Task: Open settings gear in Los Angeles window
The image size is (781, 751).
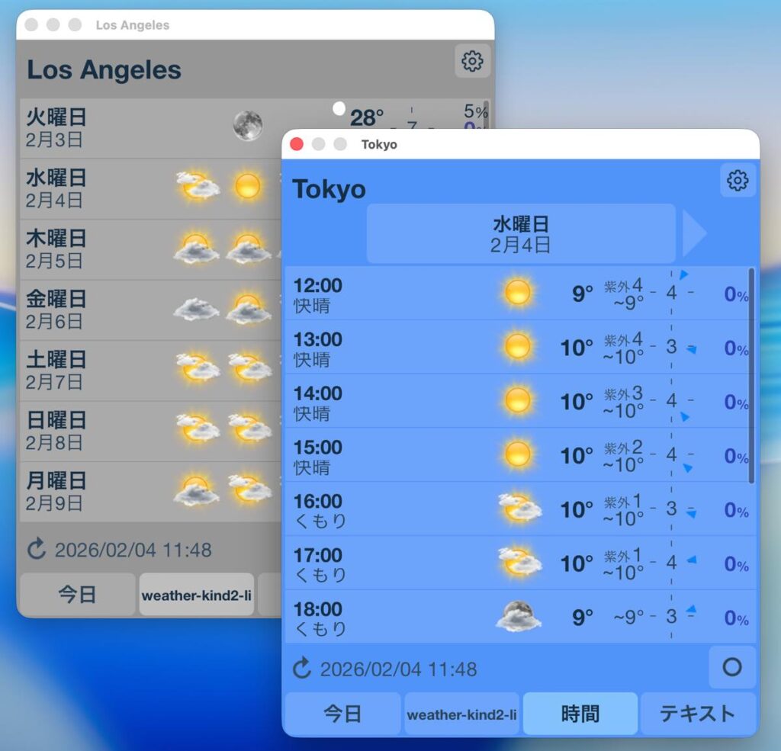Action: [x=472, y=61]
